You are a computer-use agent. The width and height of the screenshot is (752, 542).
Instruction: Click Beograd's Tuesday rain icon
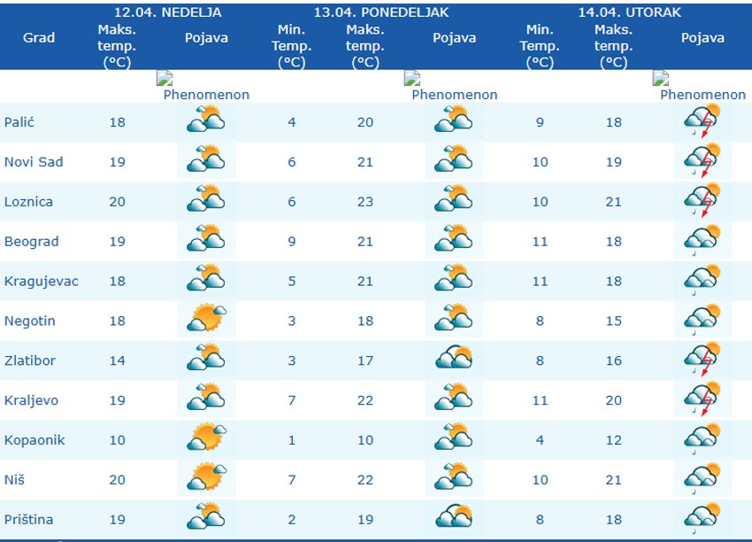(x=702, y=241)
